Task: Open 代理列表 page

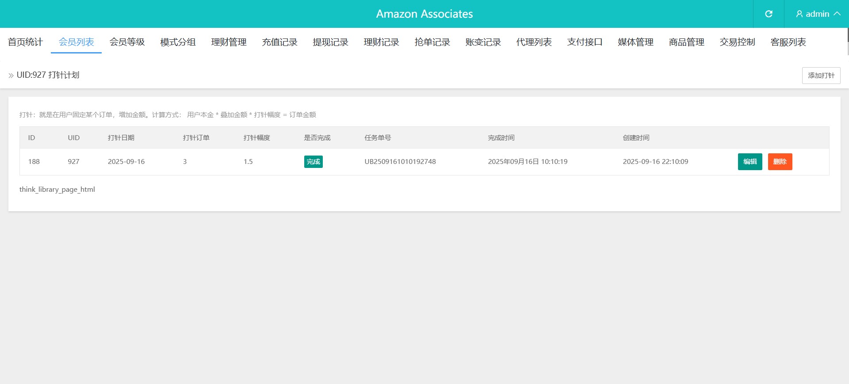Action: [x=534, y=42]
